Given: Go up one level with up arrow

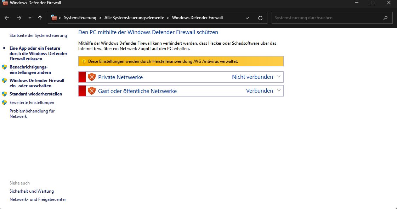Looking at the screenshot, I should 40,18.
